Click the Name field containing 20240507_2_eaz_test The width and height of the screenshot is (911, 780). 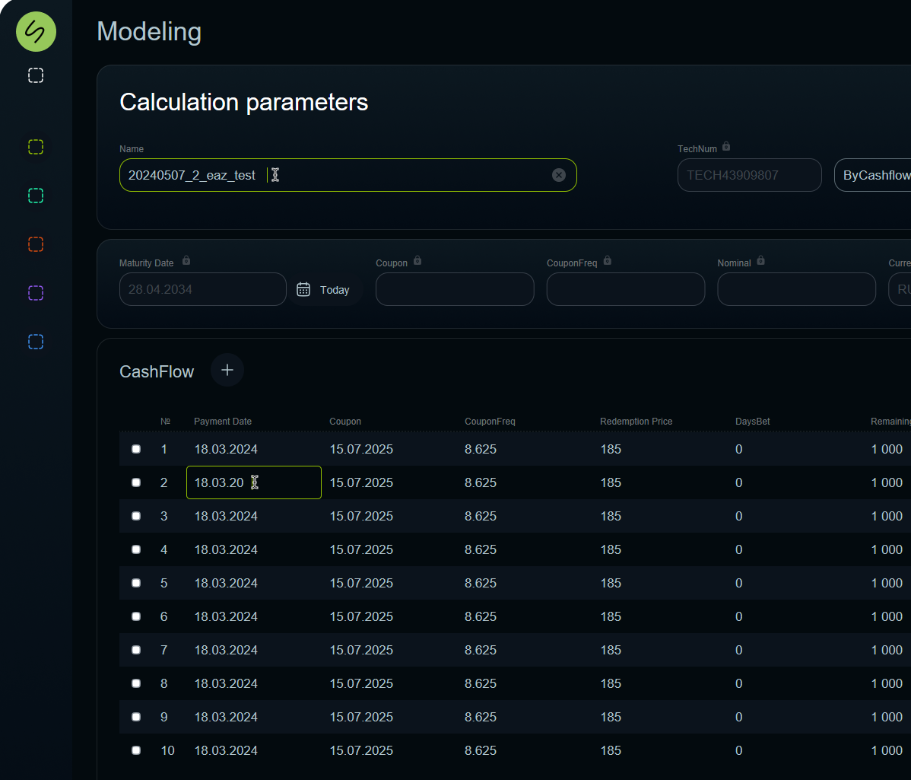(x=335, y=175)
